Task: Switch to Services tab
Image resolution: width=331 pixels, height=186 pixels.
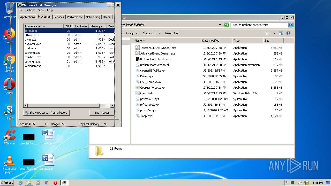Action: (x=59, y=17)
